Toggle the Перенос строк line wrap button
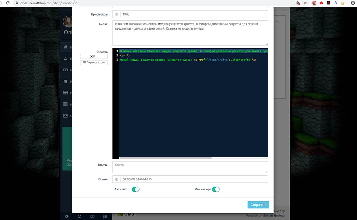 tap(94, 62)
